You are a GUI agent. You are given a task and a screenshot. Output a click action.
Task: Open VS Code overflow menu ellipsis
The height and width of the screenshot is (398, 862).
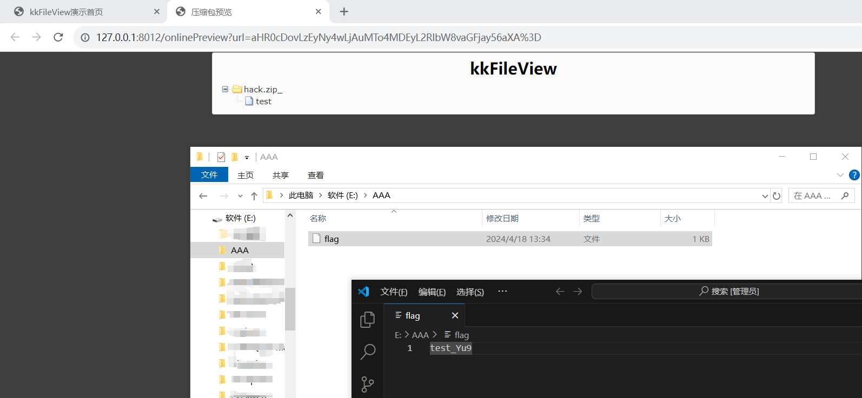pos(502,292)
